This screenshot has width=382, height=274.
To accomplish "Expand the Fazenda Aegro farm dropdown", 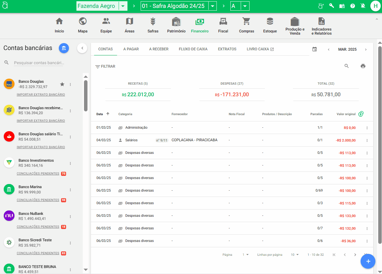I will [123, 6].
